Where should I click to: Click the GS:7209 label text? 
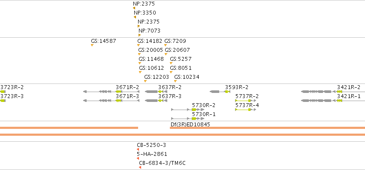[175, 41]
